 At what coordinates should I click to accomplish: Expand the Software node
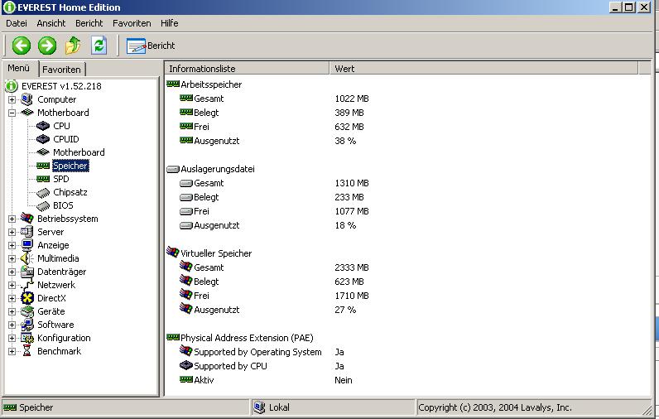(x=12, y=325)
